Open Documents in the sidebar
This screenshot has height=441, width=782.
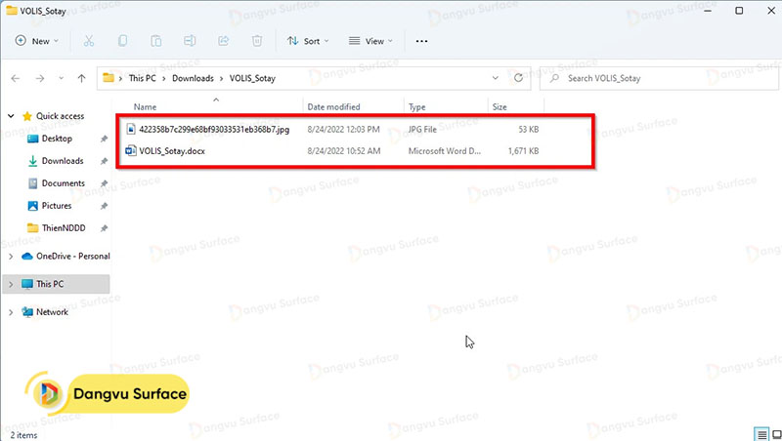click(x=64, y=183)
